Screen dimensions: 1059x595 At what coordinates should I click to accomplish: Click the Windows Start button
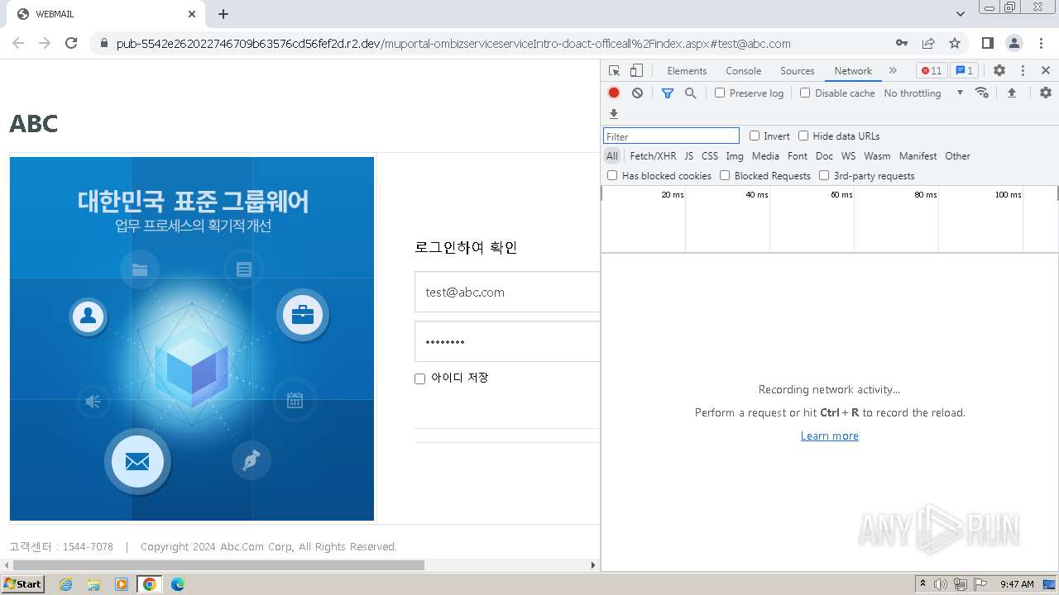[23, 584]
